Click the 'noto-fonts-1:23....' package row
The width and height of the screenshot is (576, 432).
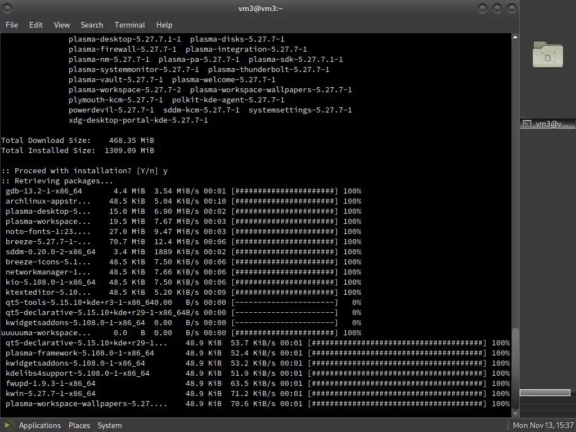(x=183, y=231)
